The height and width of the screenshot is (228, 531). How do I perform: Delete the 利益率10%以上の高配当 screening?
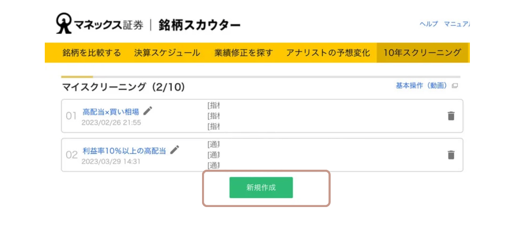pyautogui.click(x=451, y=155)
